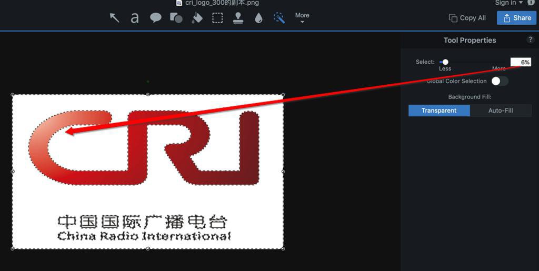
Task: Select the Magic Wand tool
Action: (279, 18)
